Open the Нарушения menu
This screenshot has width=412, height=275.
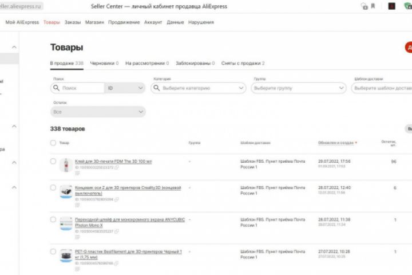(x=201, y=22)
